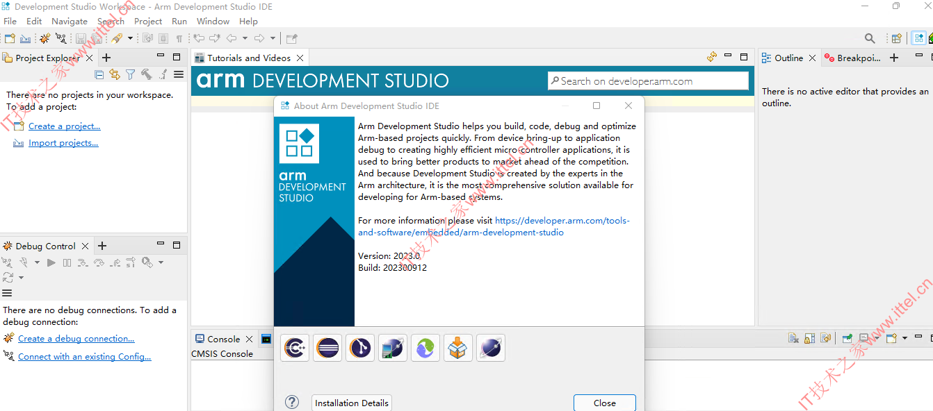The height and width of the screenshot is (411, 933).
Task: Click the next edit location arrow
Action: [215, 38]
